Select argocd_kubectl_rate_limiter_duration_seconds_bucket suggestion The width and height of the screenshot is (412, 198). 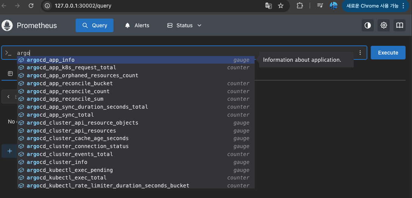click(136, 185)
